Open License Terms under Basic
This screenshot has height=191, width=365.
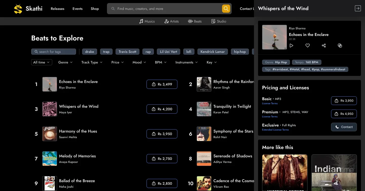270,103
